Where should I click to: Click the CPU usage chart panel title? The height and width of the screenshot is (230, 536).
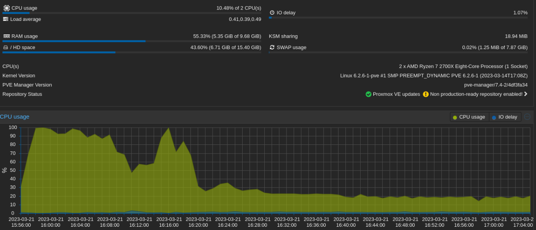15,117
